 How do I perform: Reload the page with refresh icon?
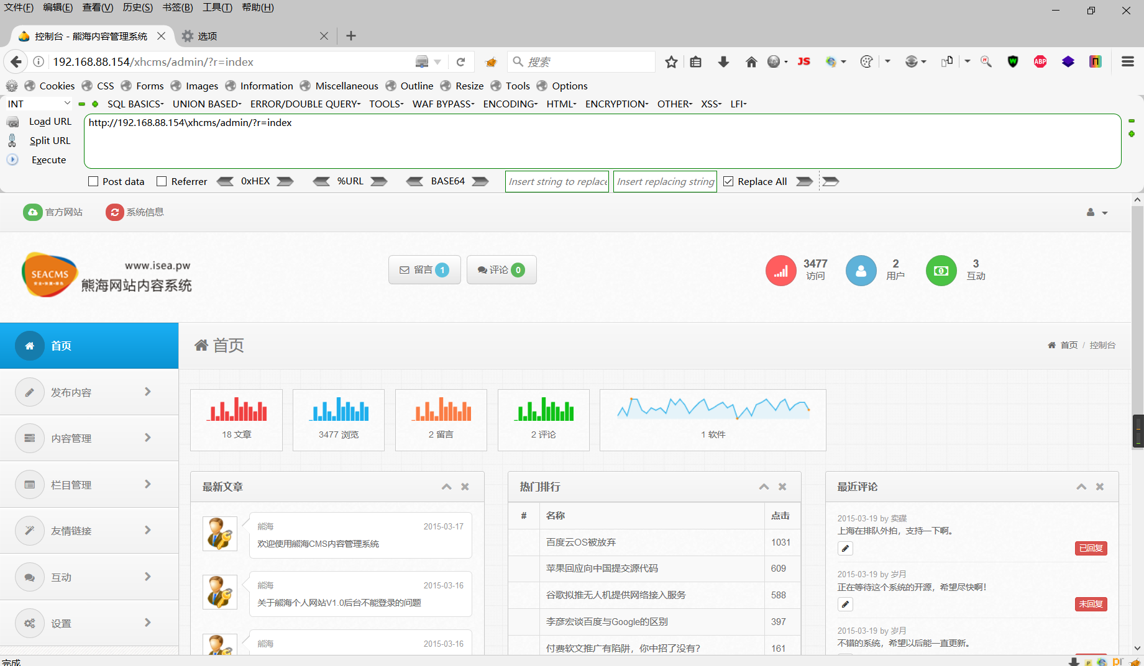coord(460,61)
